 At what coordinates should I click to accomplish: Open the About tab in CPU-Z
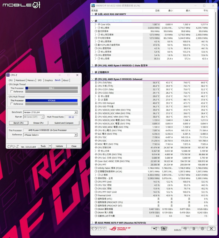pos(66,80)
